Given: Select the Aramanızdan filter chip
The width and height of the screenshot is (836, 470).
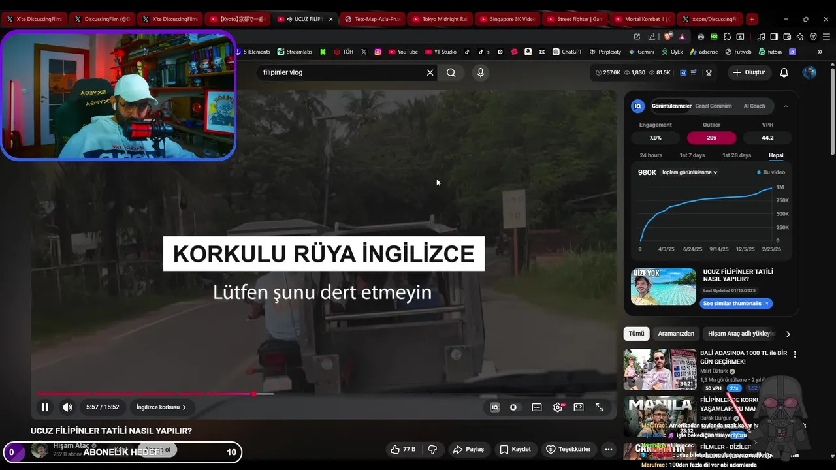Looking at the screenshot, I should pyautogui.click(x=676, y=334).
